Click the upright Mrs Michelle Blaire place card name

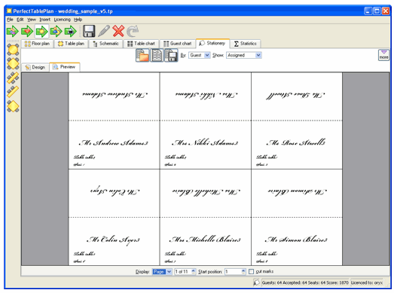pos(205,240)
